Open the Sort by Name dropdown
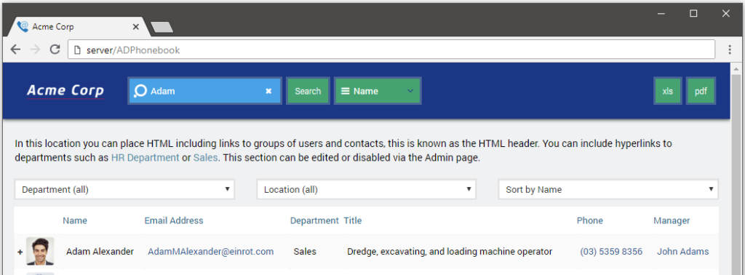The height and width of the screenshot is (275, 745). 608,189
